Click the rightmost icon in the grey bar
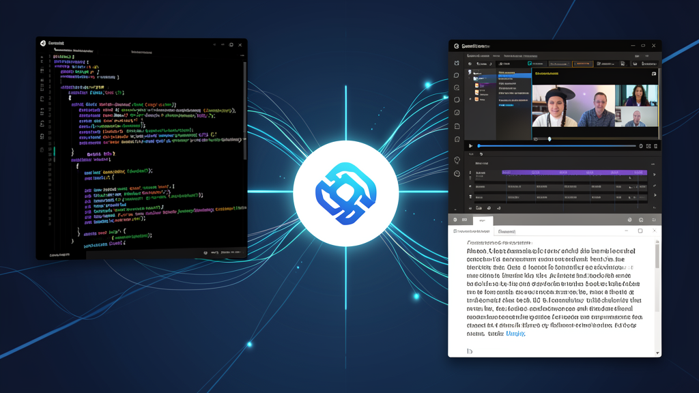The width and height of the screenshot is (699, 393). pos(654,220)
